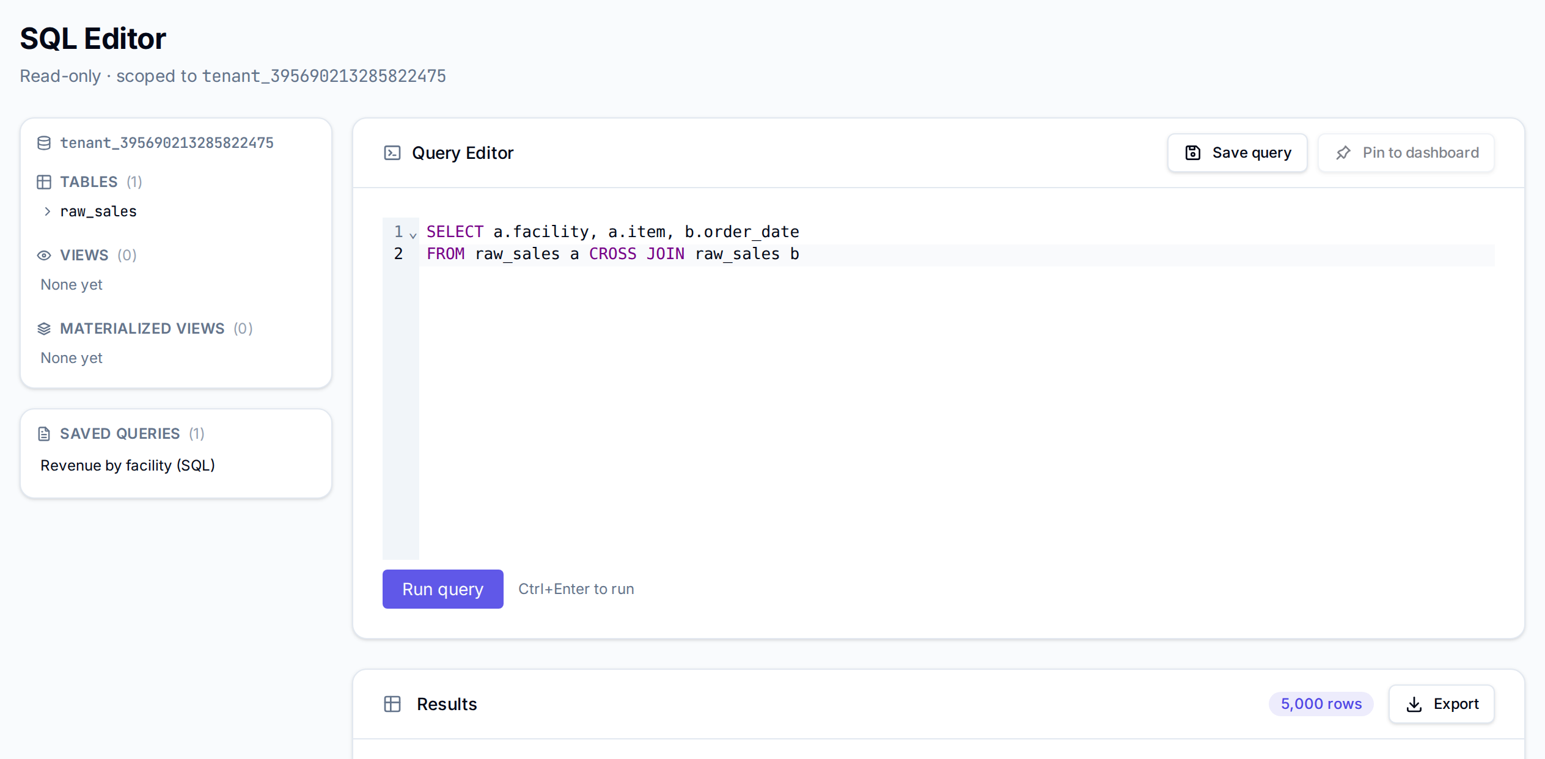Screen dimensions: 1545x759
Task: Open saved query Revenue by facility (SQL)
Action: click(x=128, y=466)
